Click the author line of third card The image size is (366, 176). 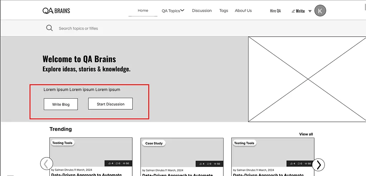click(253, 170)
